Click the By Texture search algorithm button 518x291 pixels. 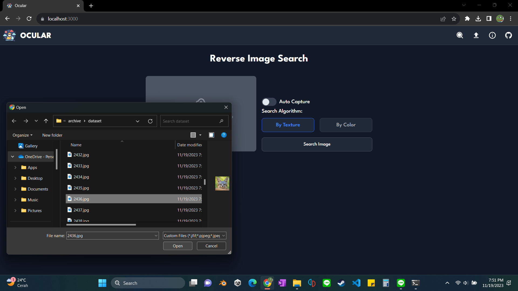[x=288, y=125]
